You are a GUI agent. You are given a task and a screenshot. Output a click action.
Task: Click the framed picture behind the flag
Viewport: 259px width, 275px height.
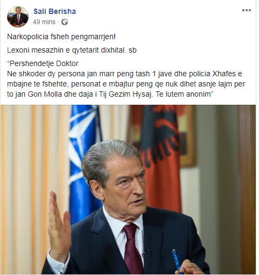pos(187,136)
